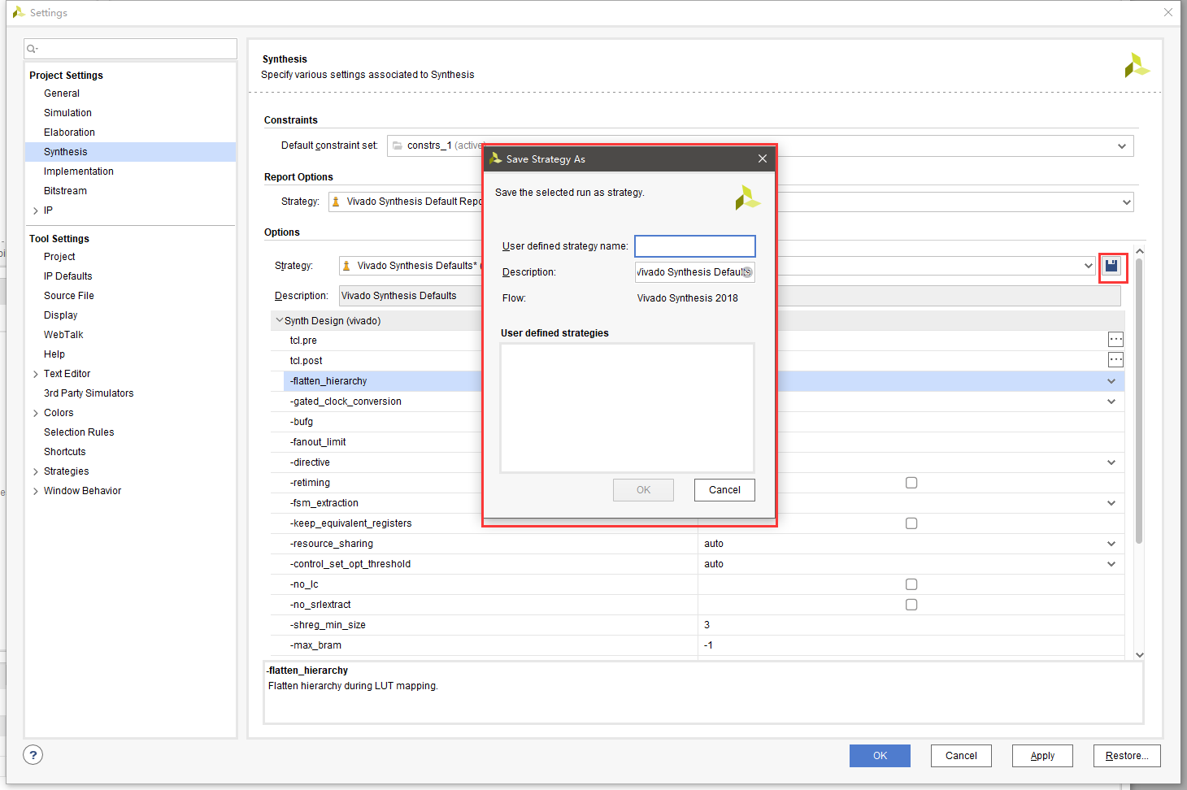
Task: Open the -flatten_hierarchy value dropdown
Action: (1111, 381)
